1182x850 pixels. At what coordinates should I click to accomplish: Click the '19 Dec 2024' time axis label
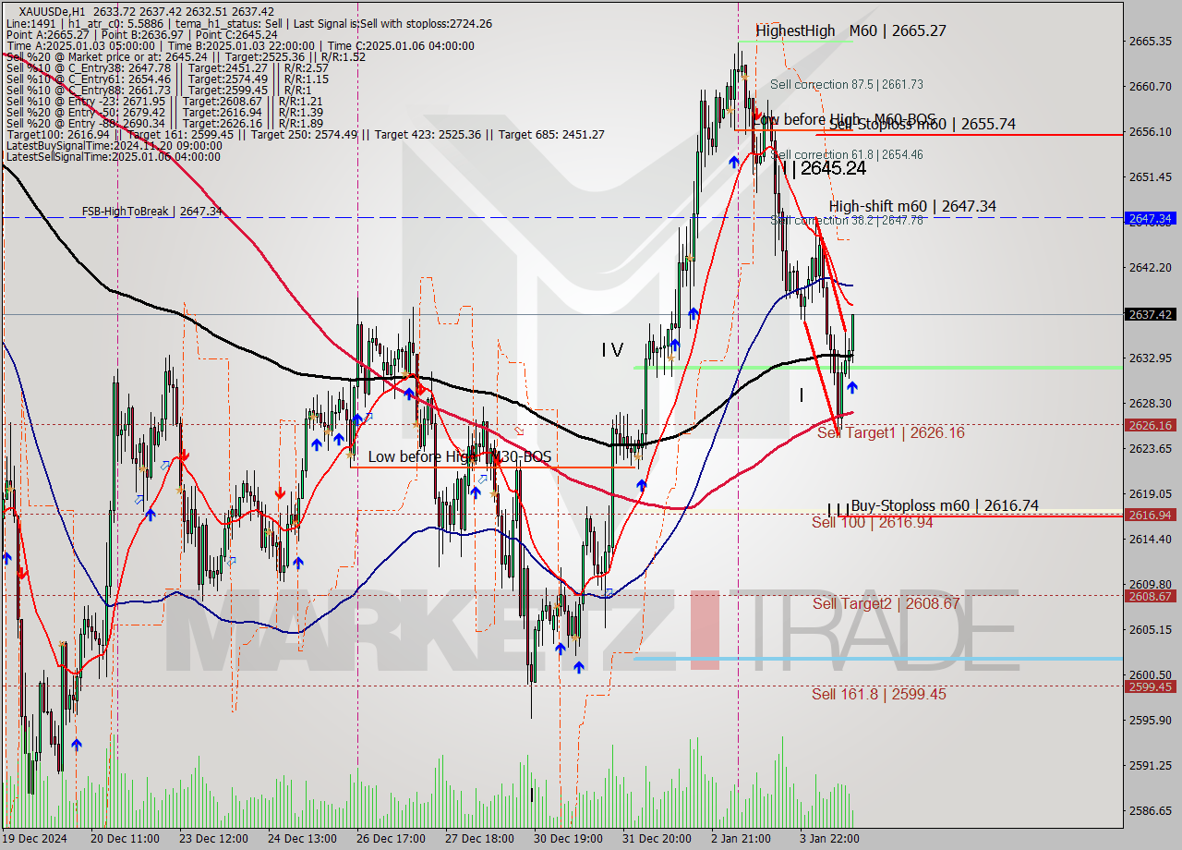(x=35, y=838)
